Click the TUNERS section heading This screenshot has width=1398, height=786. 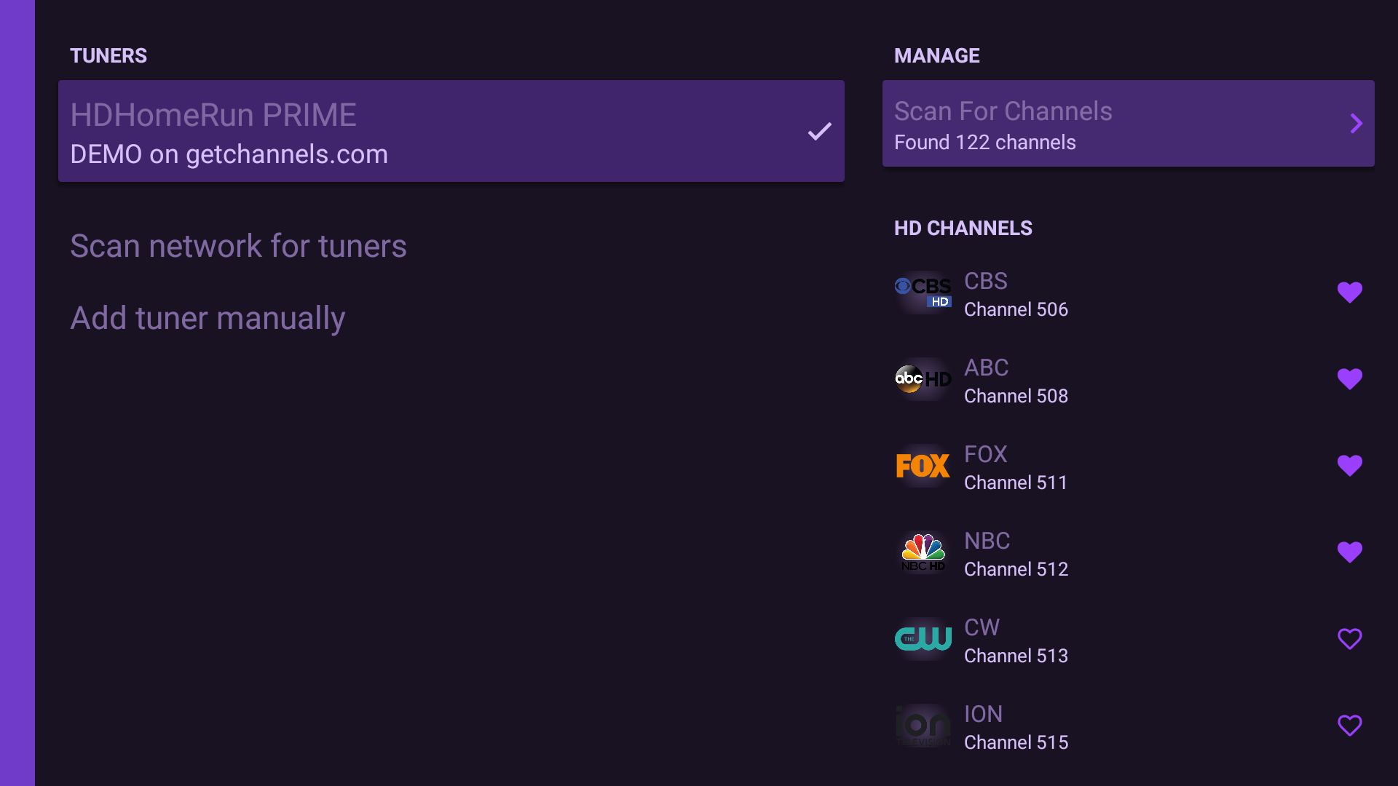coord(108,56)
